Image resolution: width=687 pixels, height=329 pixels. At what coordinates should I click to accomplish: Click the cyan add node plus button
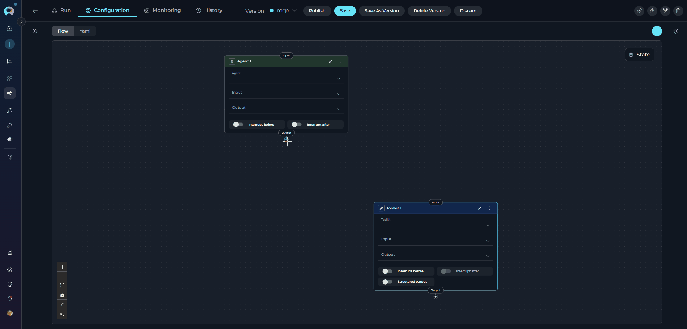pyautogui.click(x=657, y=31)
